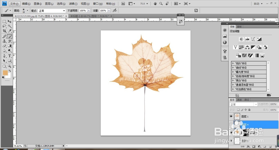Screen dimensions: 279x150
Task: Toggle lock transparent pixels
Action: click(238, 110)
